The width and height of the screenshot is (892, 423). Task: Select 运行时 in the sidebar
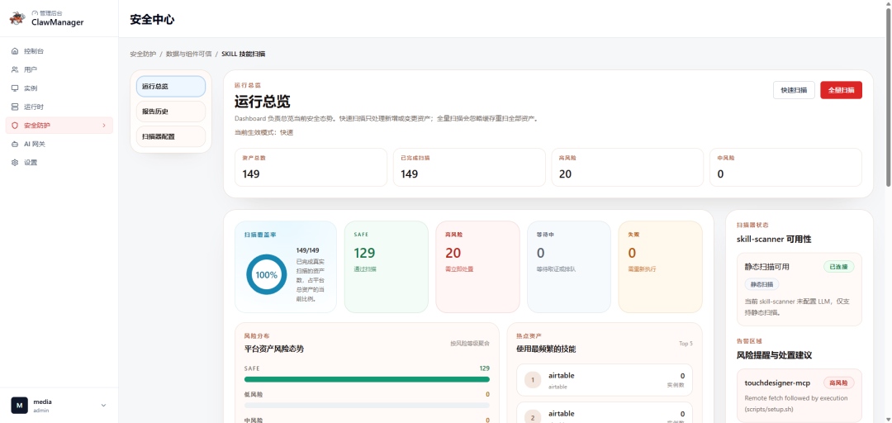59,107
